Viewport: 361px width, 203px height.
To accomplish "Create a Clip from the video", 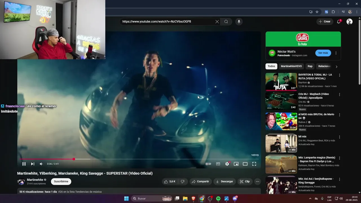I will [x=245, y=182].
